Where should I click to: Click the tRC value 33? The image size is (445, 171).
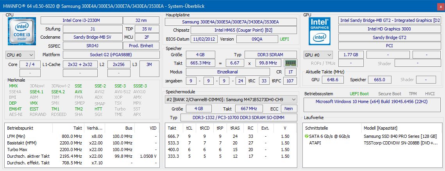[264, 81]
